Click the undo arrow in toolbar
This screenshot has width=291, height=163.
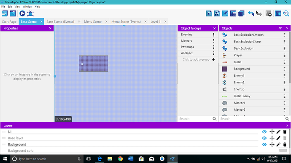point(251,13)
